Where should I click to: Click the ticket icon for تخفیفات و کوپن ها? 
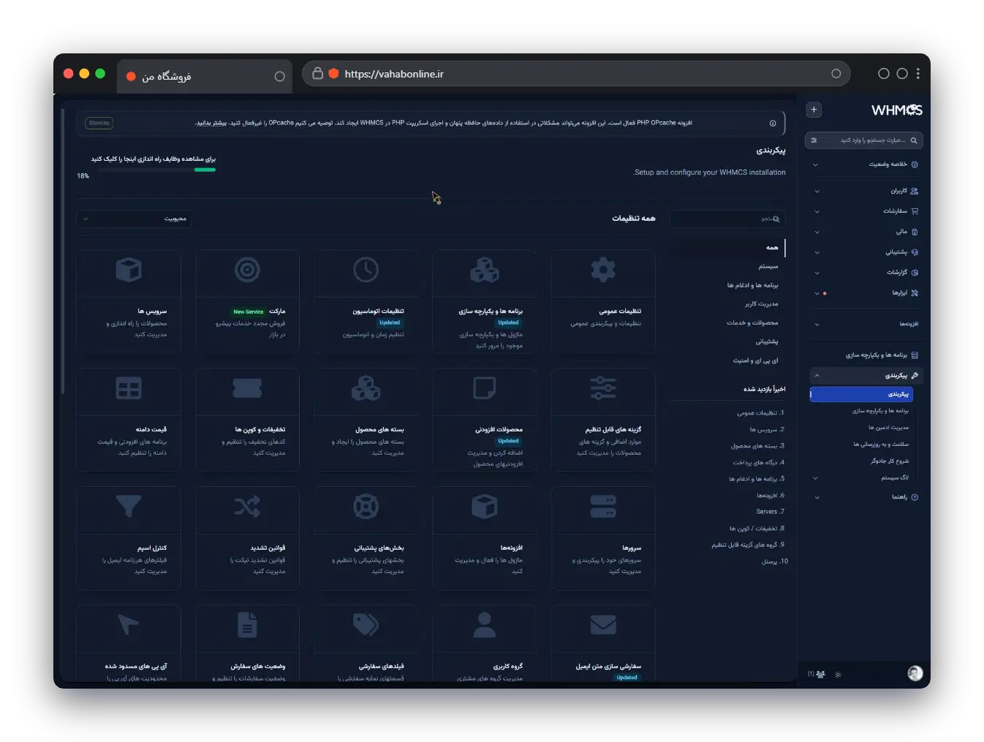coord(247,388)
